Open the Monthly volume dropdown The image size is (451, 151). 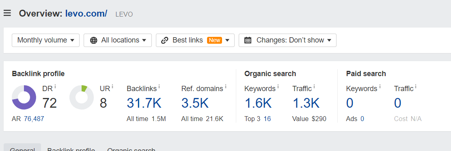pyautogui.click(x=46, y=40)
